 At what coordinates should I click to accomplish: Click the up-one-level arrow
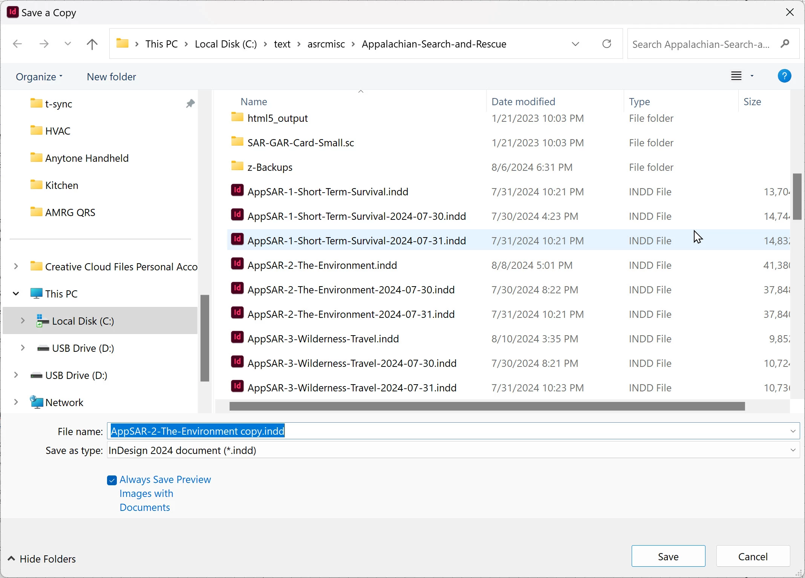tap(92, 44)
